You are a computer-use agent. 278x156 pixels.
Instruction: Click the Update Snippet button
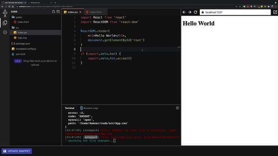(x=17, y=151)
